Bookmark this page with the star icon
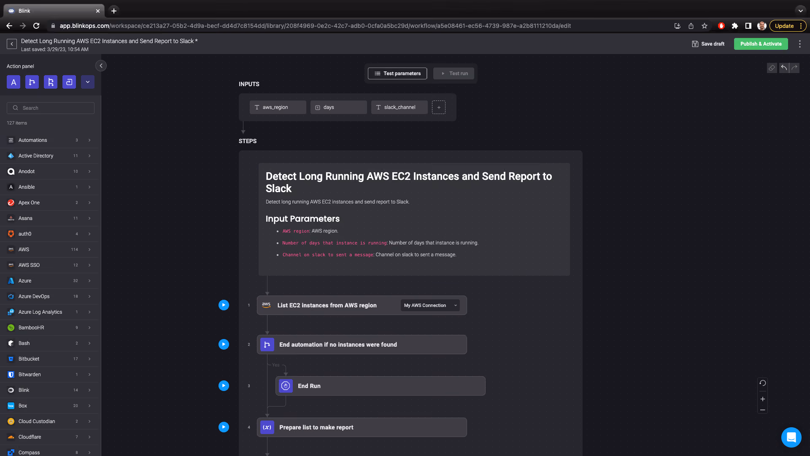The height and width of the screenshot is (456, 810). tap(704, 26)
